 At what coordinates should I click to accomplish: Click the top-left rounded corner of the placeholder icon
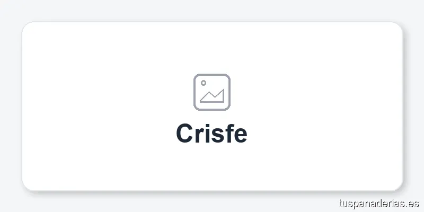tap(196, 76)
